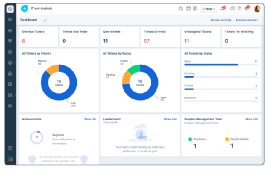This screenshot has height=170, width=270.
Task: Click the 15 Tickets center of Priority chart
Action: [x=59, y=83]
